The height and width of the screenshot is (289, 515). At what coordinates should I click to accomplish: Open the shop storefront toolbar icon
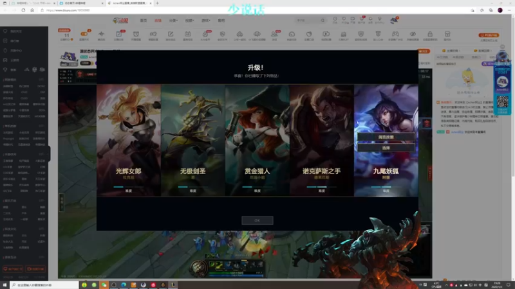click(447, 34)
